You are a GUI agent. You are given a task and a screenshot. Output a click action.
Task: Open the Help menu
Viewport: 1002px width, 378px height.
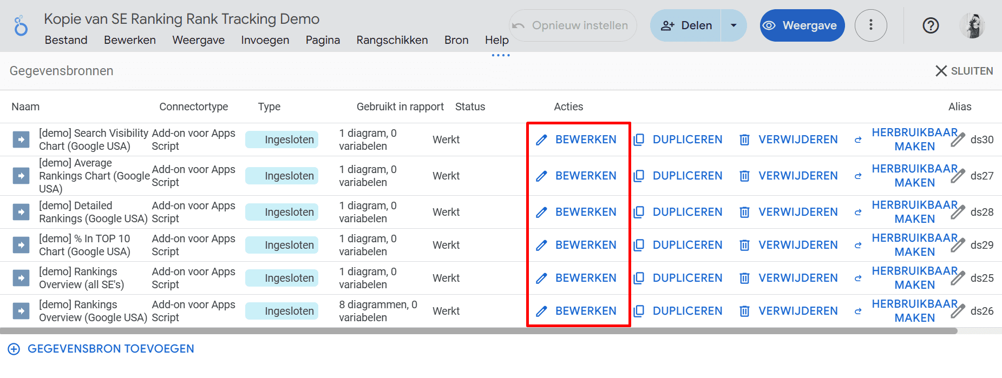496,40
